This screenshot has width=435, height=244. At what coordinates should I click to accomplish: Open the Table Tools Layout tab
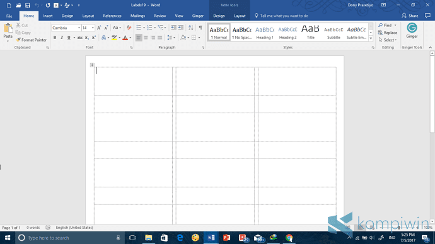240,16
